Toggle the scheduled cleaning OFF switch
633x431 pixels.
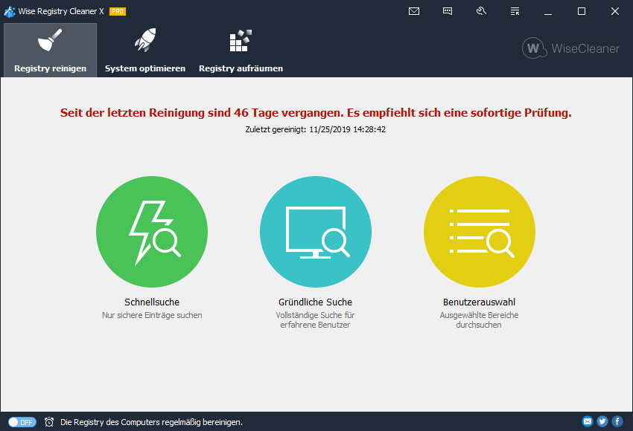22,422
